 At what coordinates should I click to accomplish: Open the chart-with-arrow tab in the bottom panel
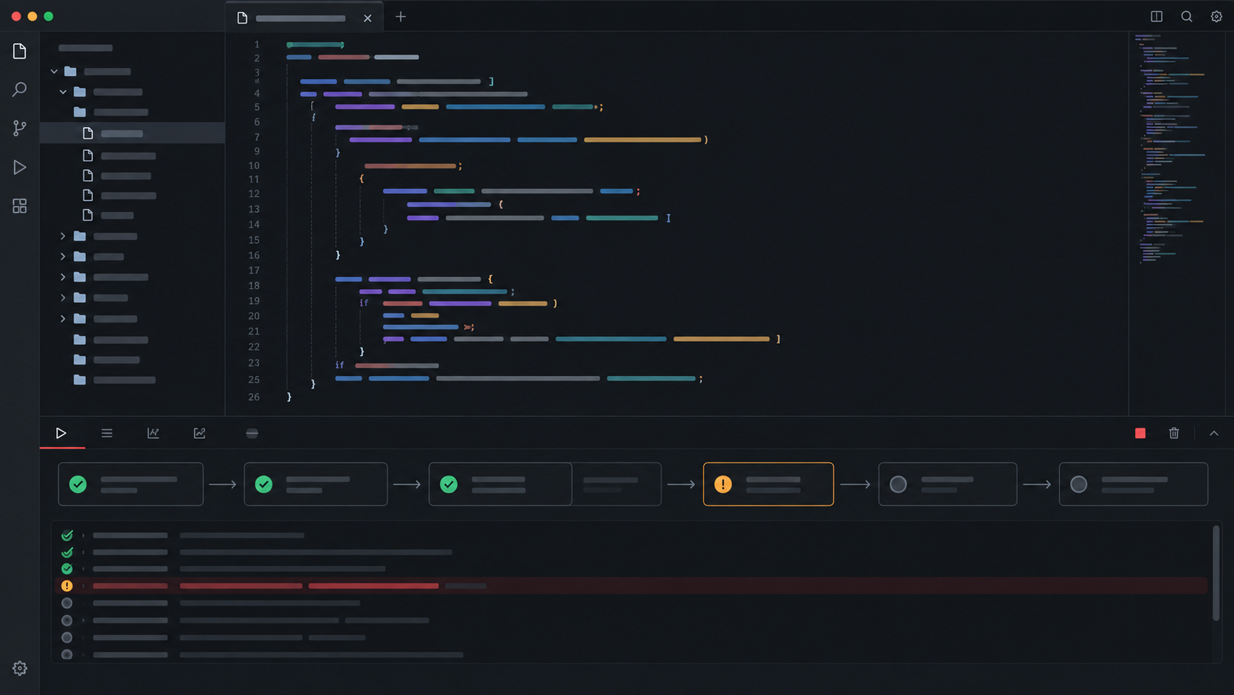coord(199,433)
